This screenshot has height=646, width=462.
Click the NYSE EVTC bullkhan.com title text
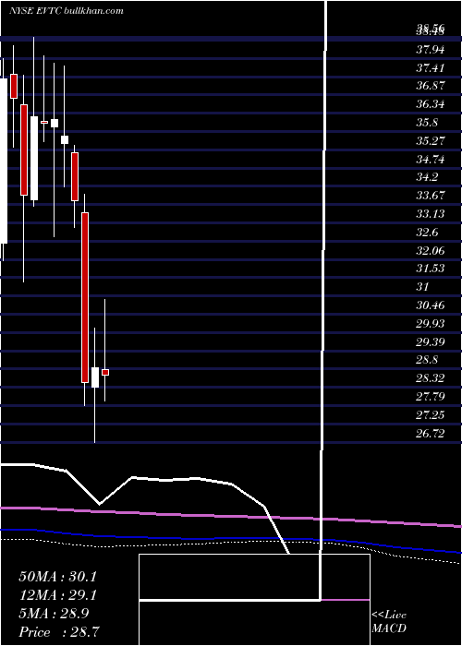click(66, 11)
